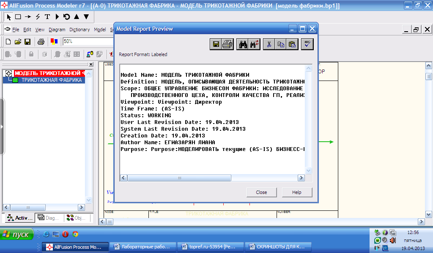This screenshot has width=433, height=253.
Task: Create a new model file
Action: 8,42
